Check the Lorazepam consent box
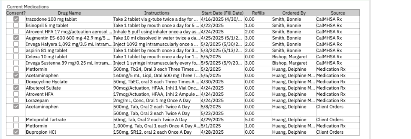 tap(16, 100)
